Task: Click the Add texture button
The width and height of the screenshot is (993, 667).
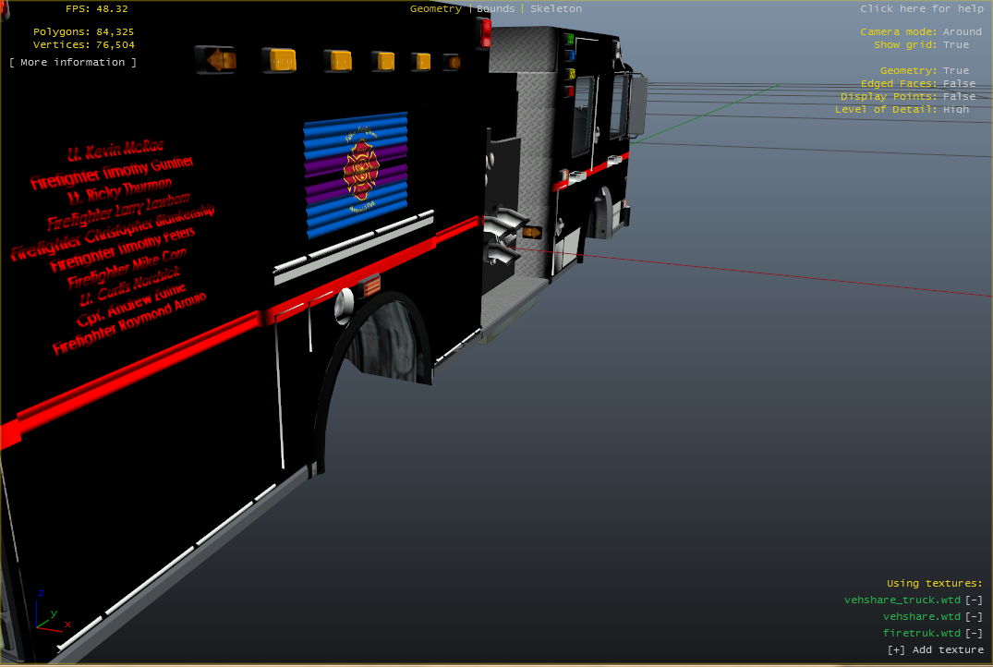Action: (935, 649)
